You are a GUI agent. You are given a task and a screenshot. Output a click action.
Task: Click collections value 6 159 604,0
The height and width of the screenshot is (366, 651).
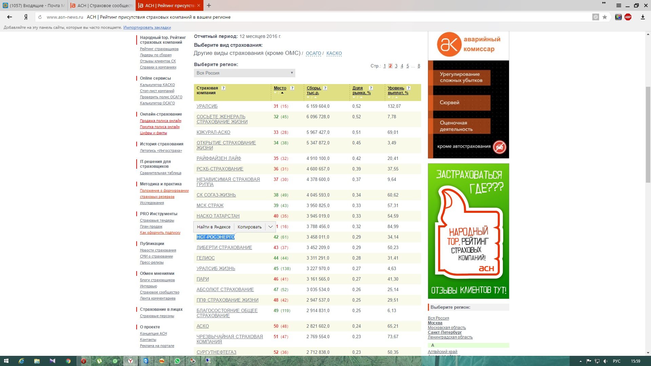318,106
